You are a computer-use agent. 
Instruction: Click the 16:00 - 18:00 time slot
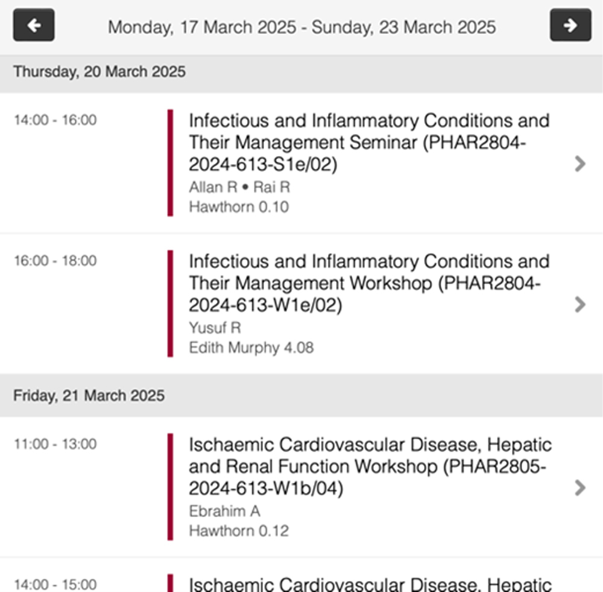click(55, 261)
